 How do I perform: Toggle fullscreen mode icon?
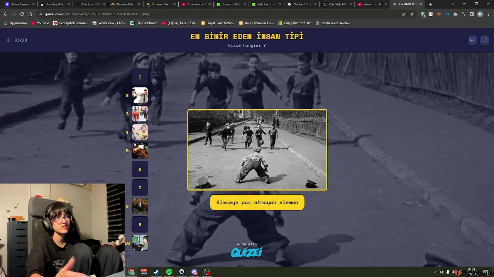point(485,40)
